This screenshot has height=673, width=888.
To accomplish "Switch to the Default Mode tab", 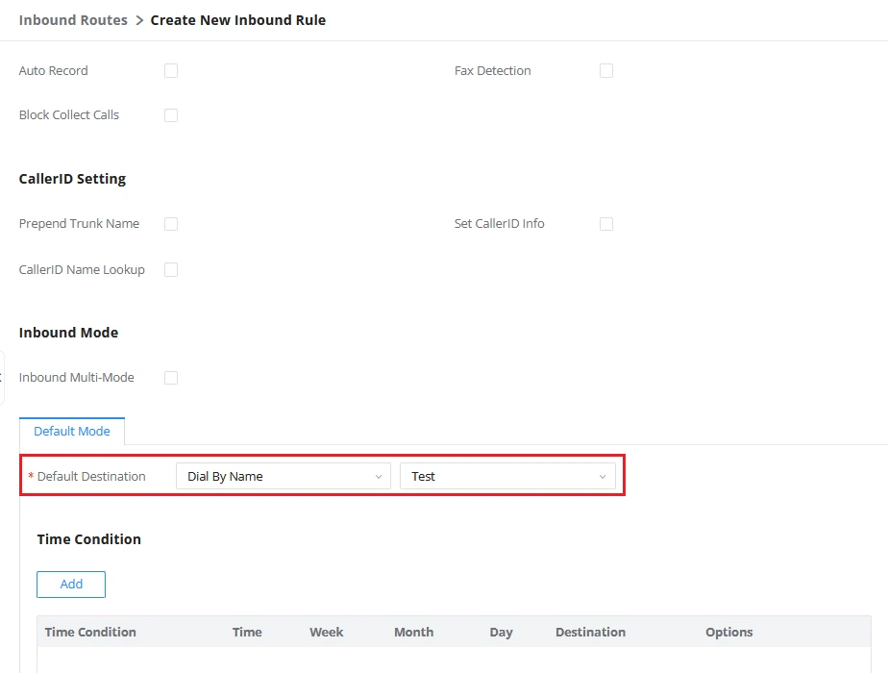I will (x=72, y=431).
